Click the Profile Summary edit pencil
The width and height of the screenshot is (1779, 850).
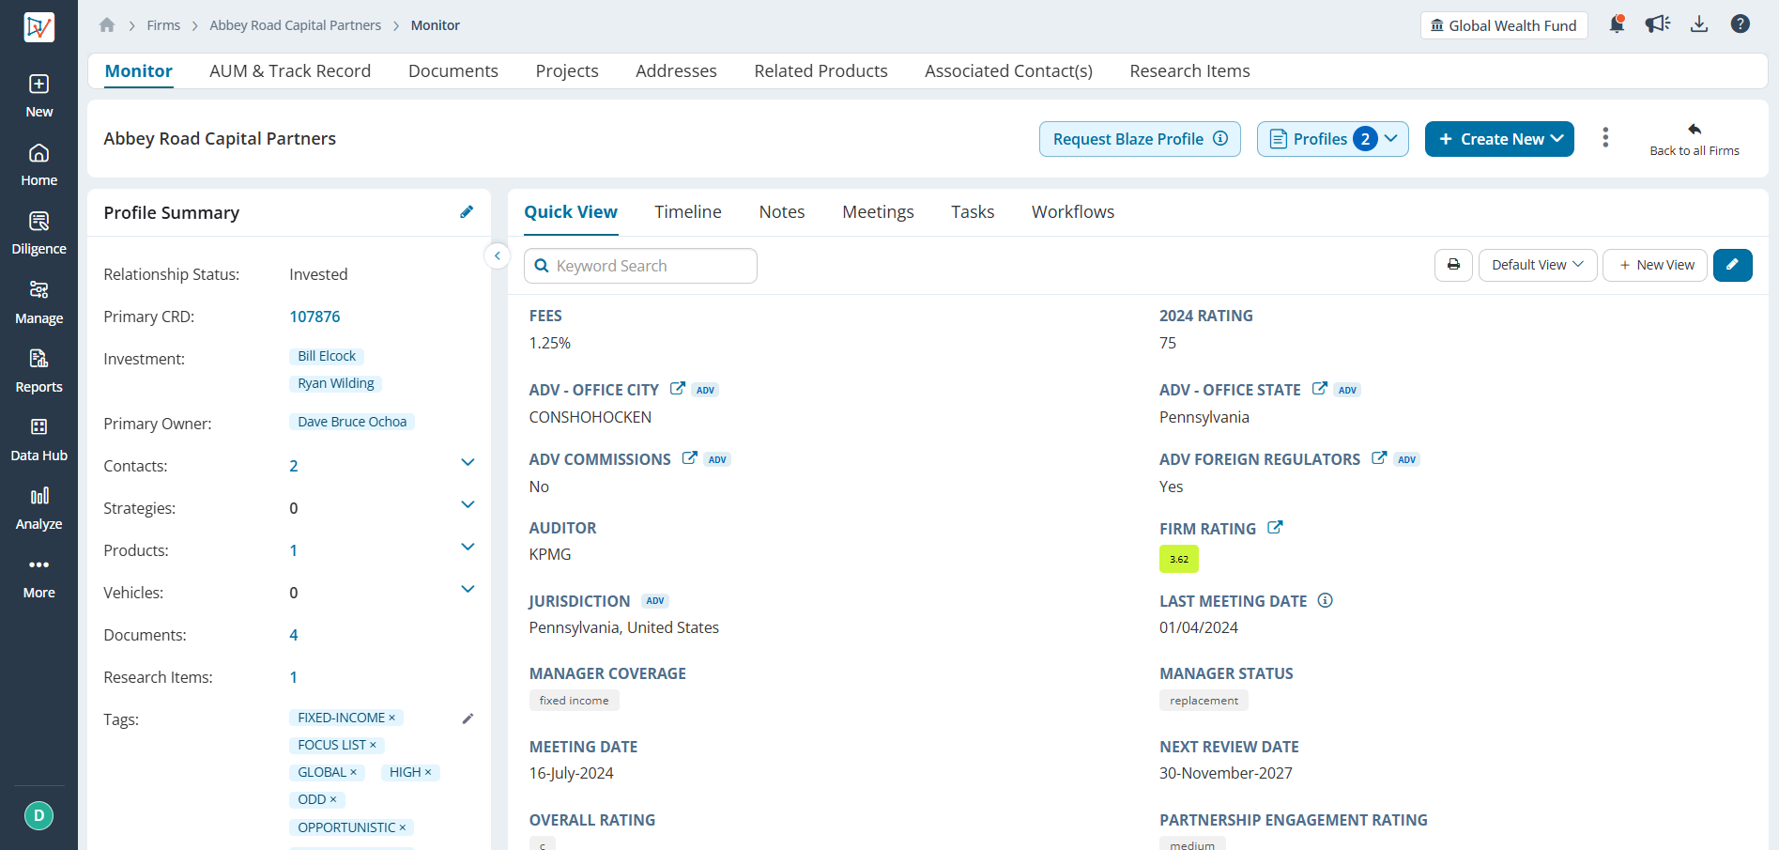click(467, 212)
